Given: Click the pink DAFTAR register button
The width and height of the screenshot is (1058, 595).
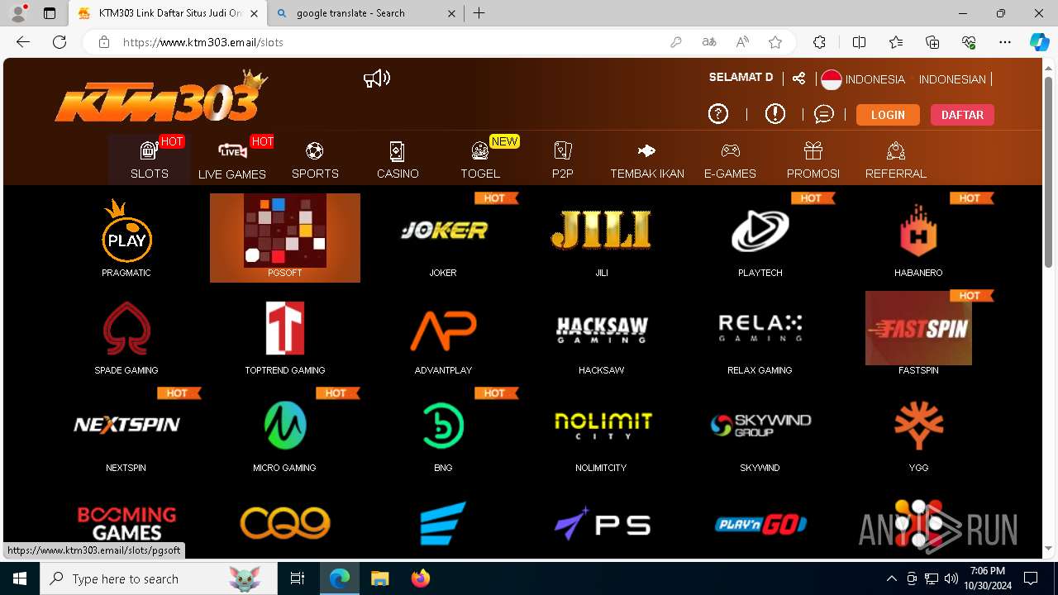Looking at the screenshot, I should tap(962, 115).
